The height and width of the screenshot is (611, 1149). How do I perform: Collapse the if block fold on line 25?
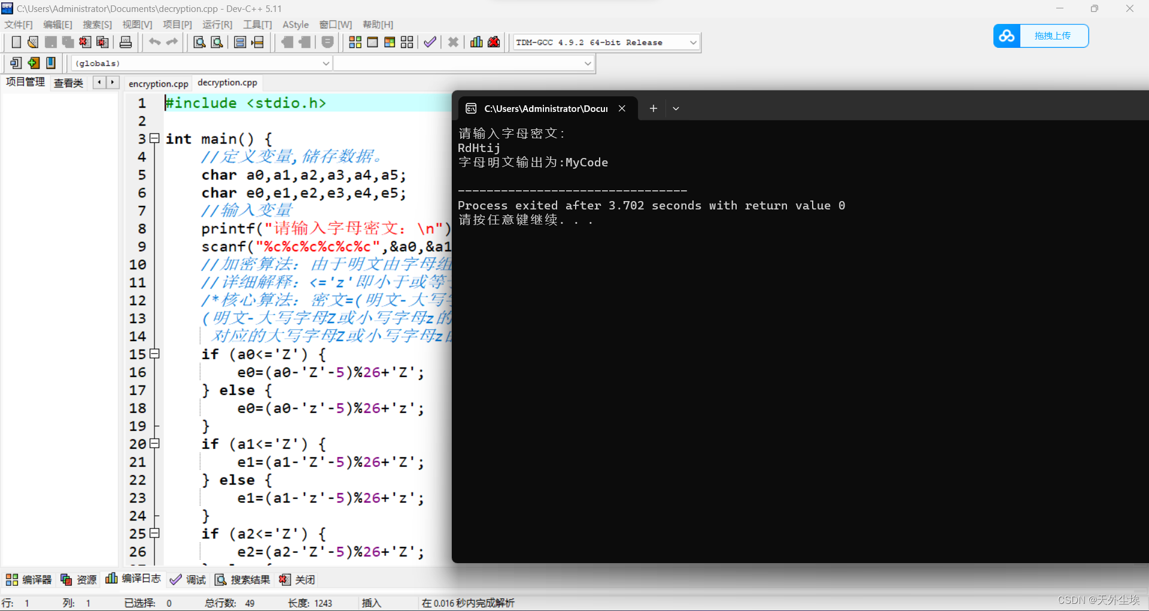coord(154,533)
